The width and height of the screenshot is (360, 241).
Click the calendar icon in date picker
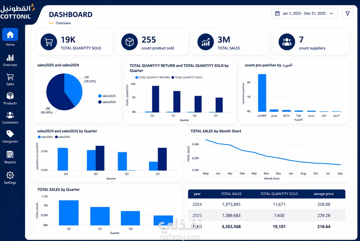pyautogui.click(x=277, y=14)
